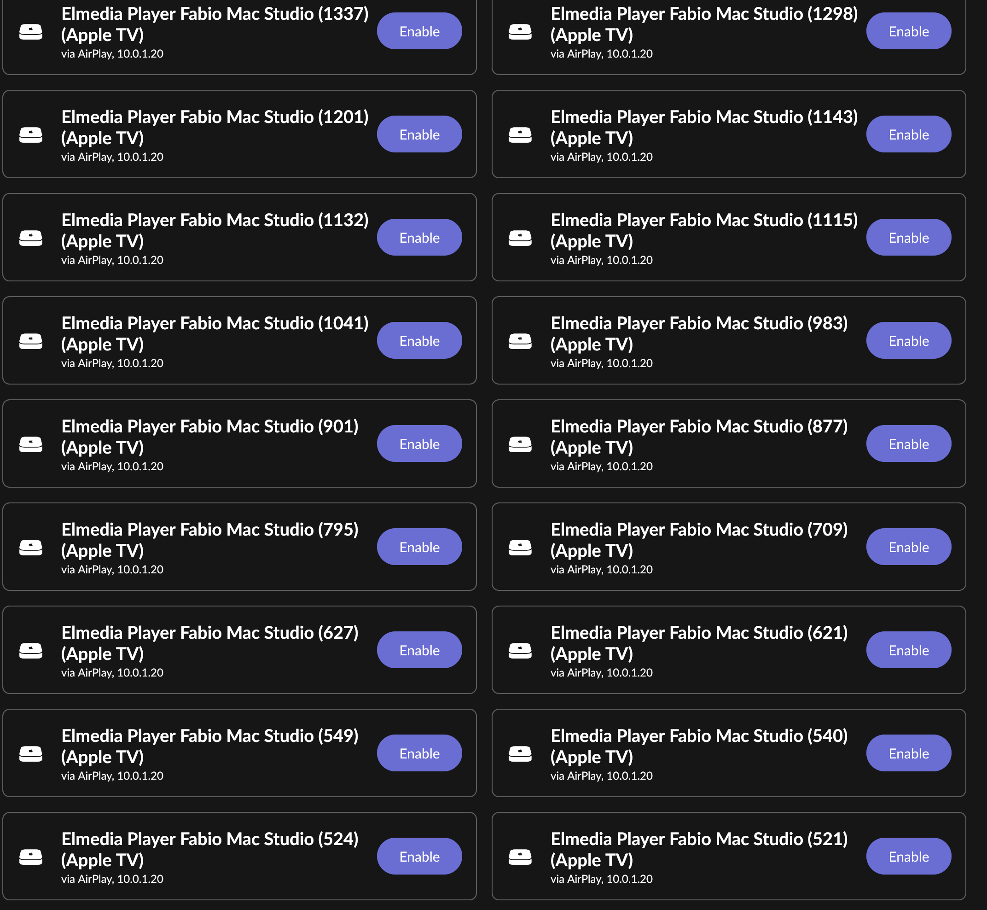Enable Elmedia Player Fabio Mac Studio (1201)

(419, 134)
